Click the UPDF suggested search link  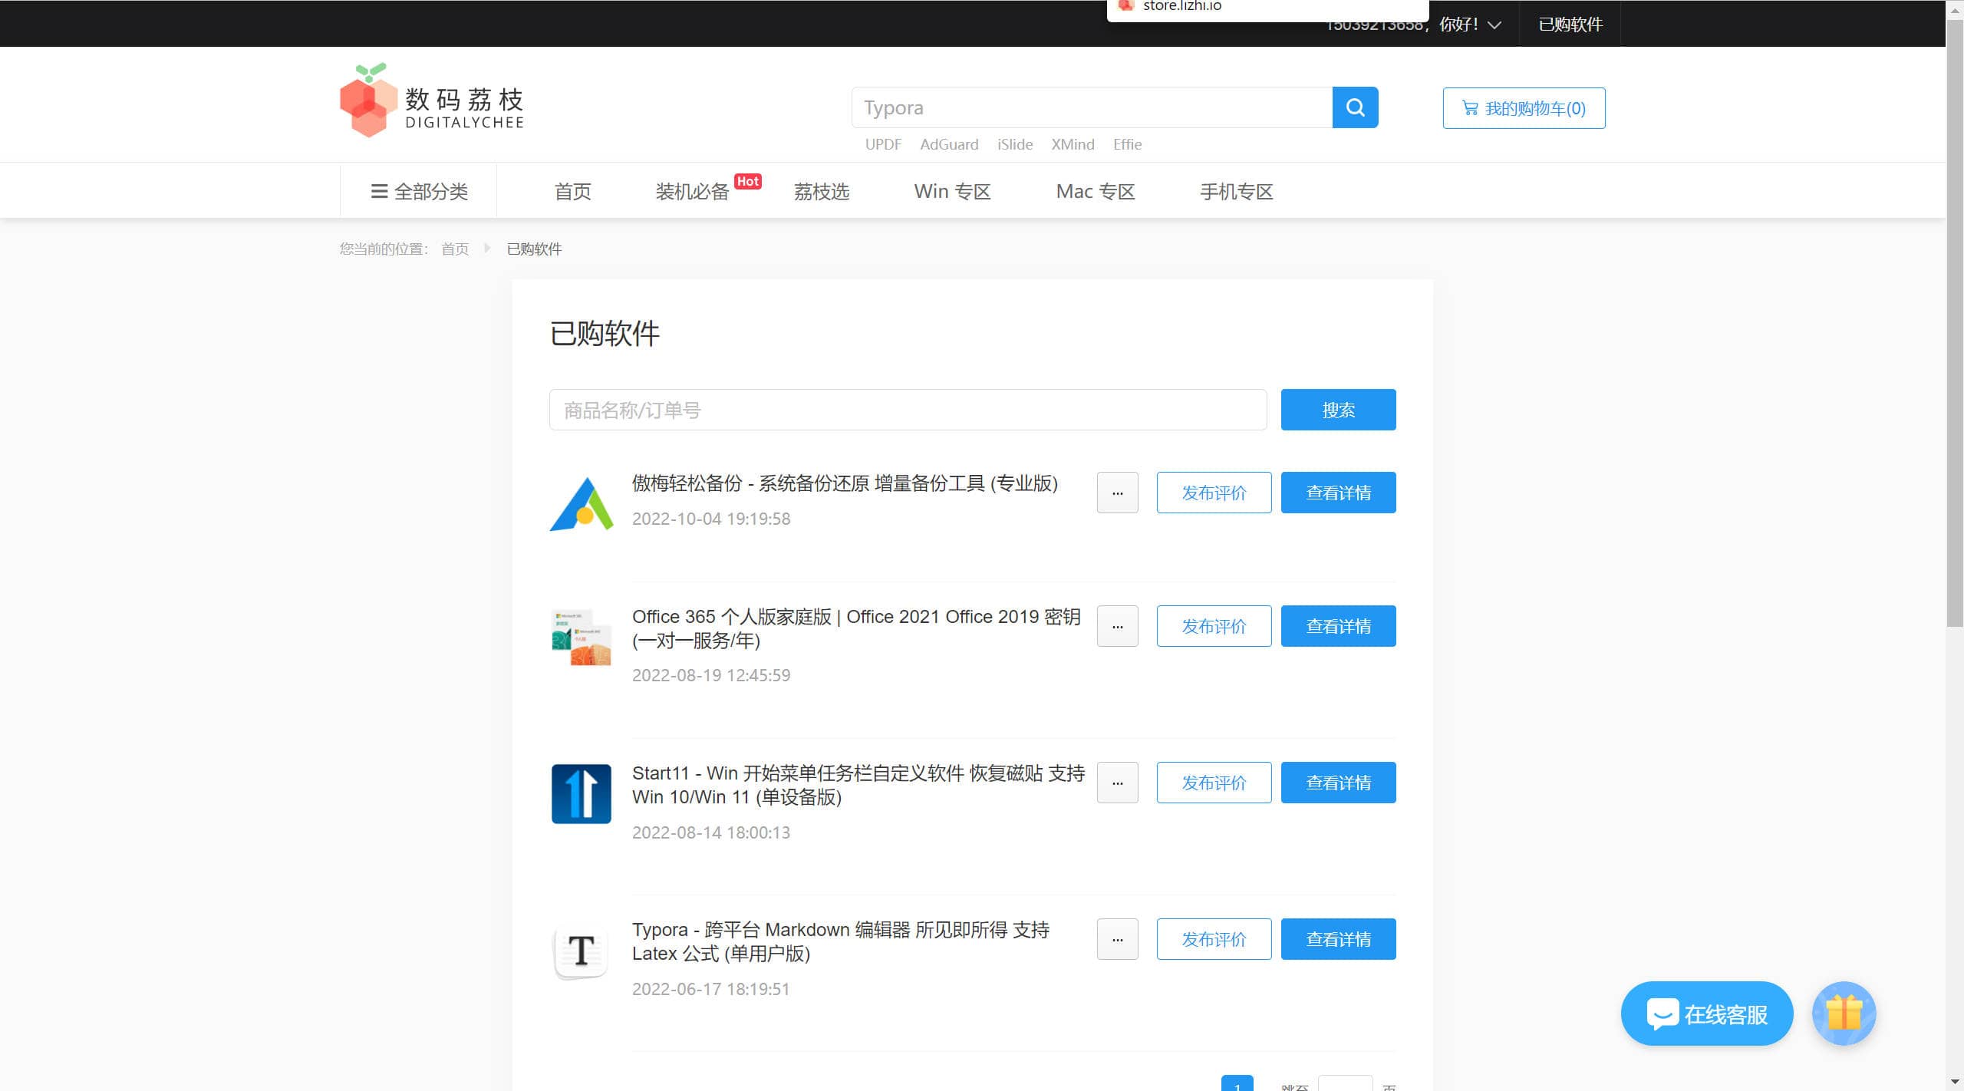[883, 144]
